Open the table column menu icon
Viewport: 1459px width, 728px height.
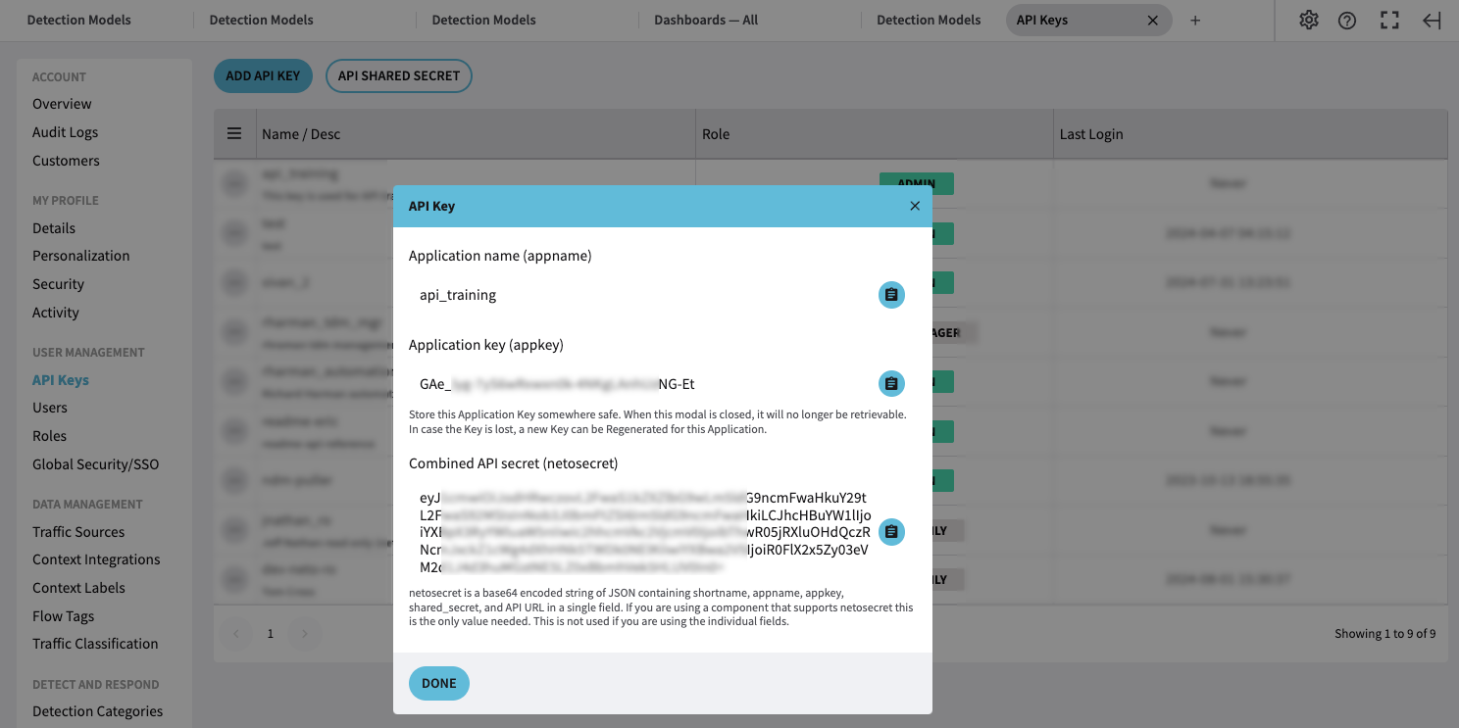(x=234, y=134)
